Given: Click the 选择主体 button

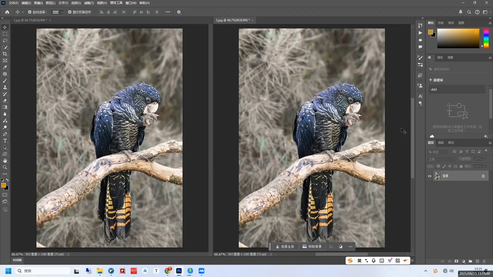Looking at the screenshot, I should pos(285,247).
